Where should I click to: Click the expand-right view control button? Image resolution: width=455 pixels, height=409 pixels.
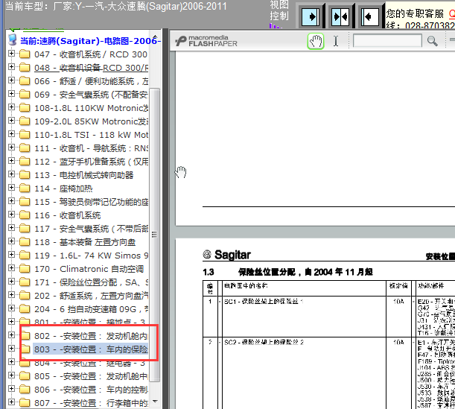[x=311, y=16]
